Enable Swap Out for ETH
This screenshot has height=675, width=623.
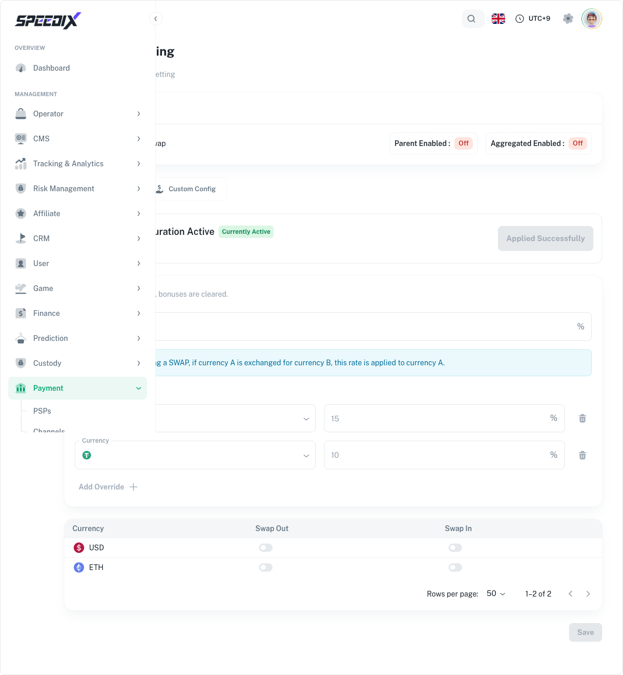tap(266, 567)
